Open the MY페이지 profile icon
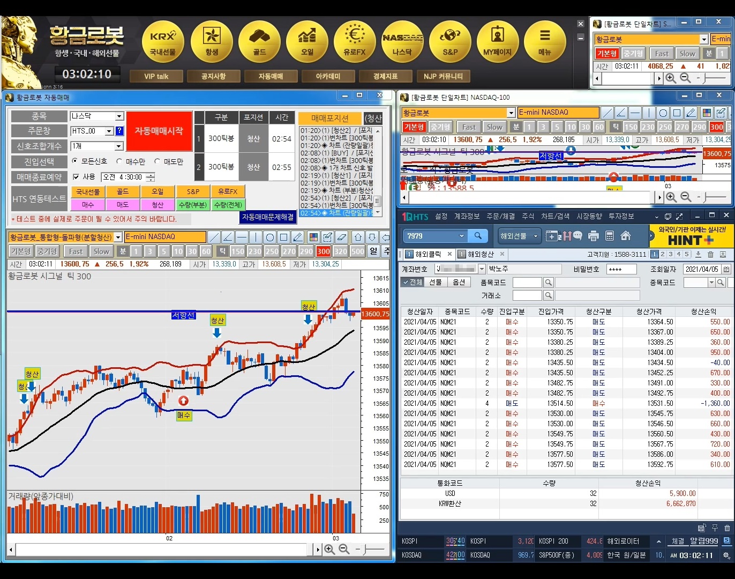Image resolution: width=735 pixels, height=579 pixels. [x=498, y=42]
